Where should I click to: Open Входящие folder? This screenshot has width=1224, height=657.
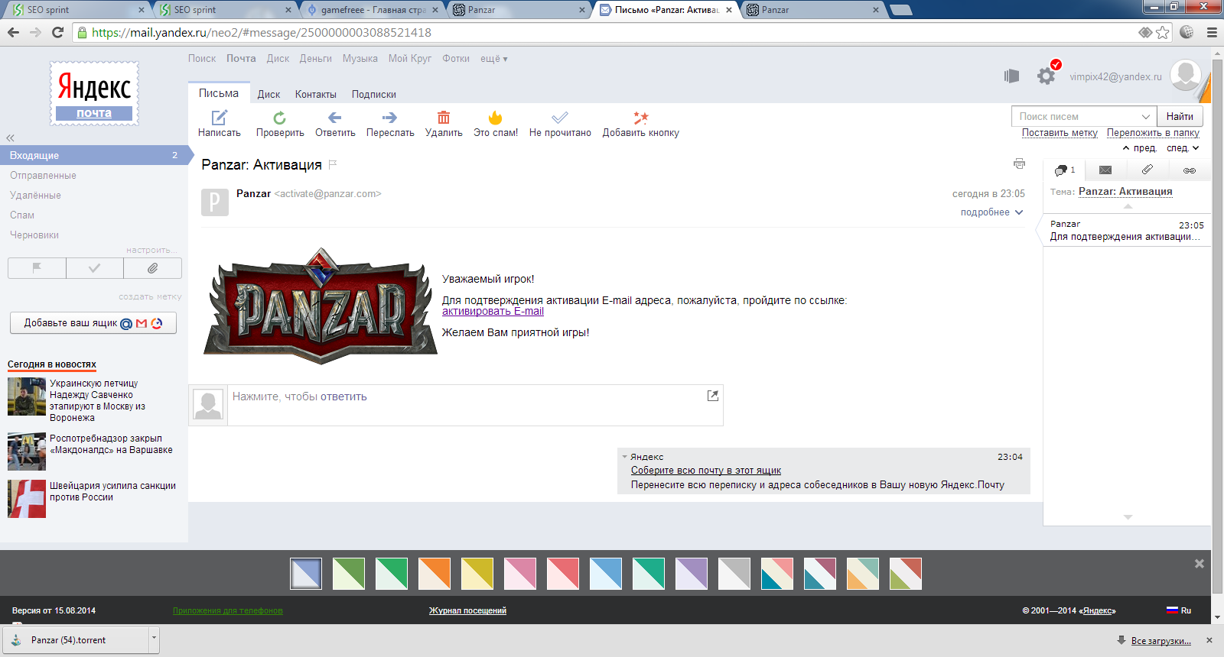(x=94, y=155)
